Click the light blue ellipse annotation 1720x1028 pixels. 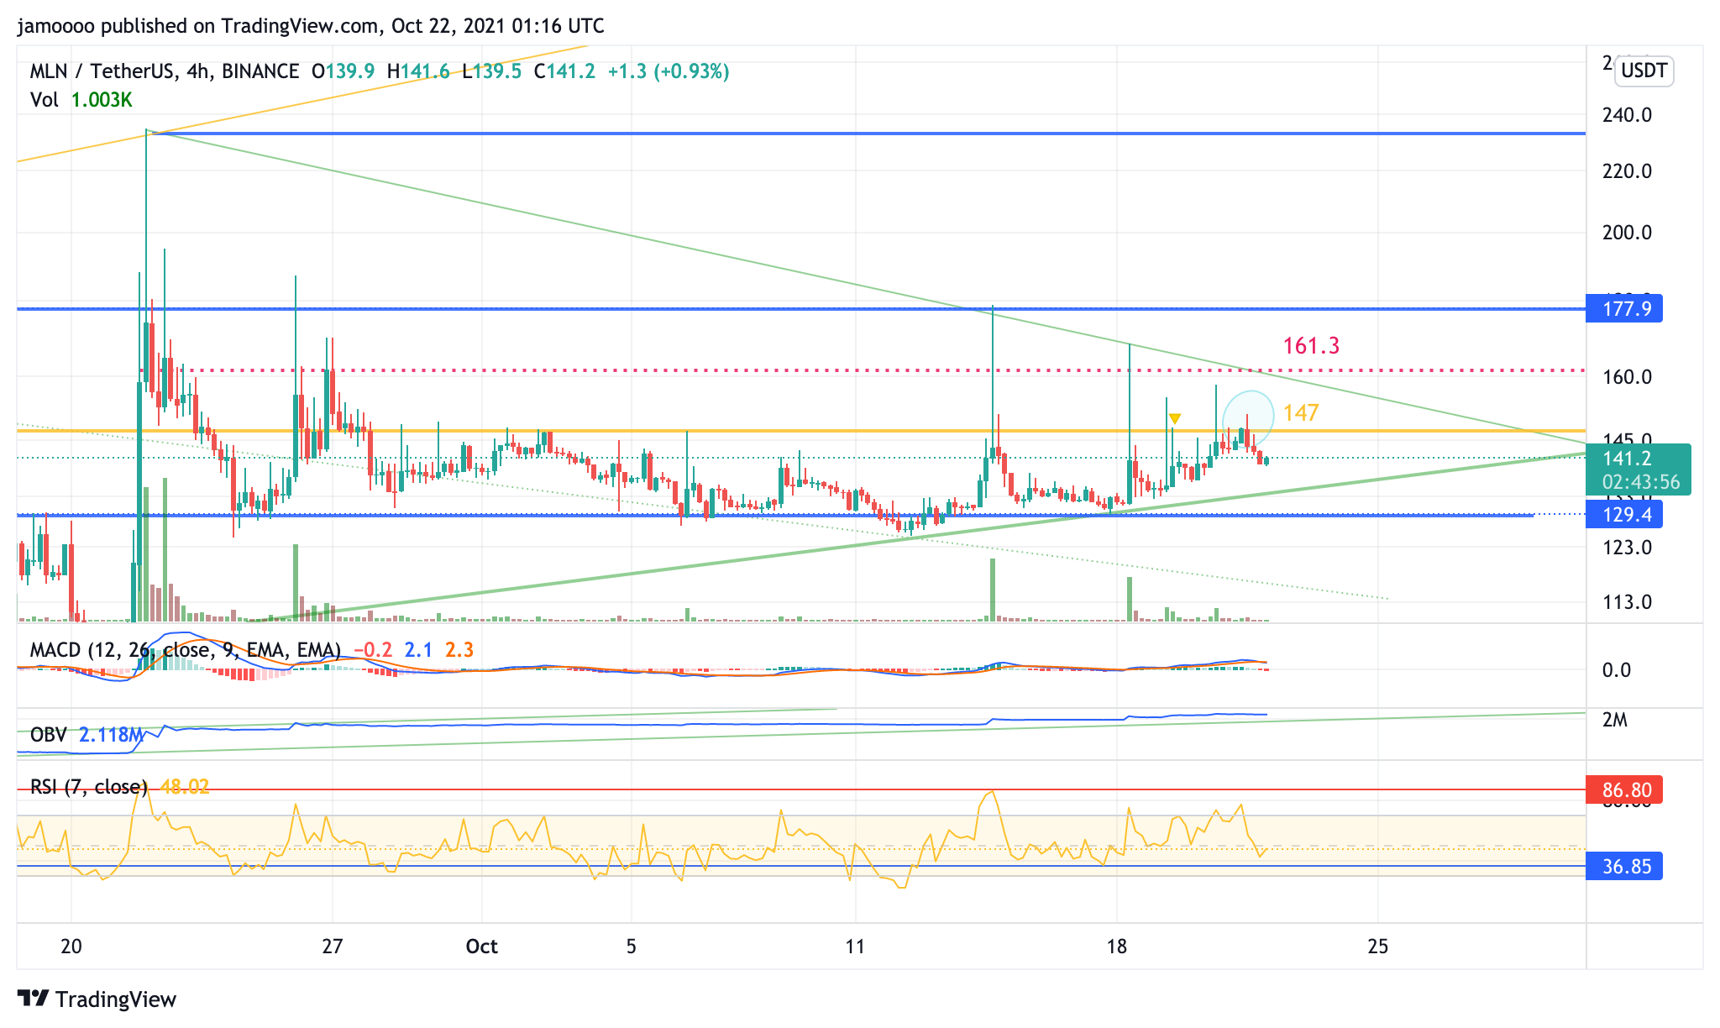click(x=1248, y=418)
